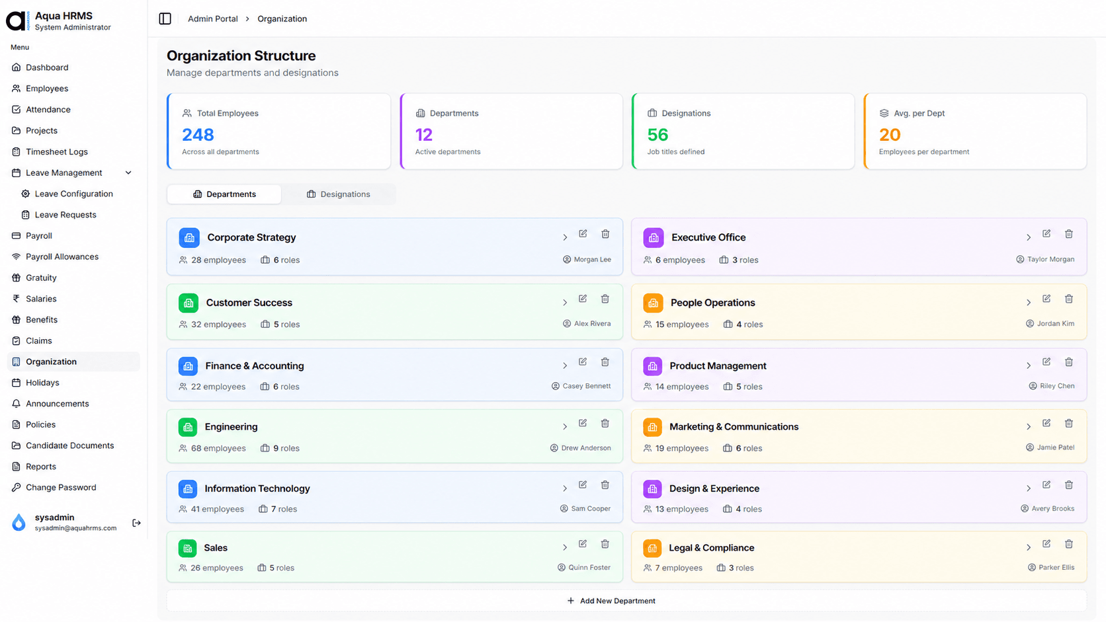Edit the Engineering department
The height and width of the screenshot is (622, 1106).
point(583,423)
